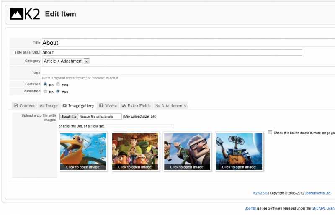
Task: Switch to the Content tab
Action: click(x=24, y=105)
